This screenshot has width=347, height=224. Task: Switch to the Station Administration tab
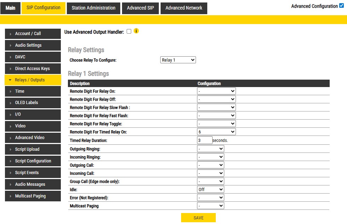point(93,8)
